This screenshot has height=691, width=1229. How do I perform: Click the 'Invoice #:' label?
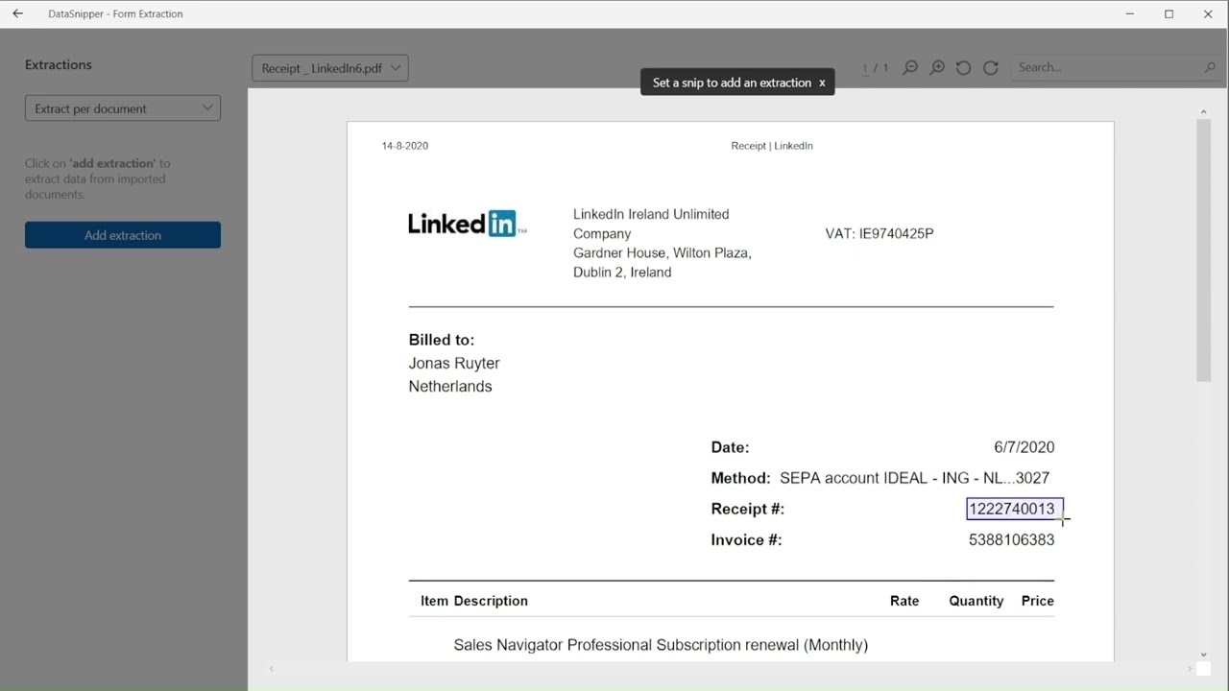coord(747,539)
